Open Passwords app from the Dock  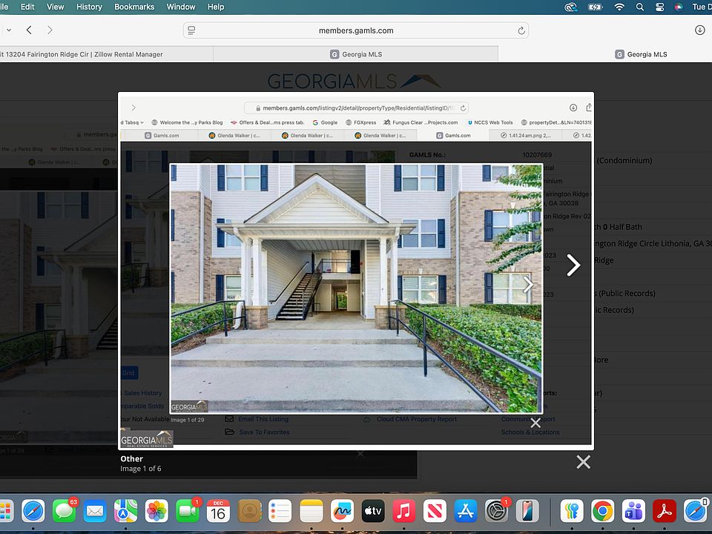(x=572, y=511)
